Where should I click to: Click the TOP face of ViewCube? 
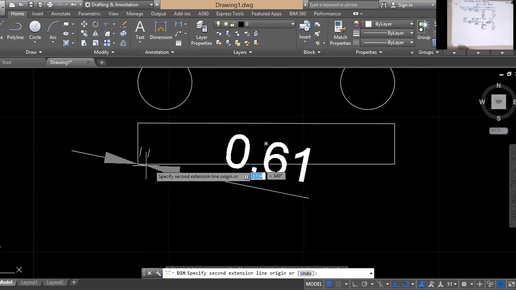pos(499,102)
